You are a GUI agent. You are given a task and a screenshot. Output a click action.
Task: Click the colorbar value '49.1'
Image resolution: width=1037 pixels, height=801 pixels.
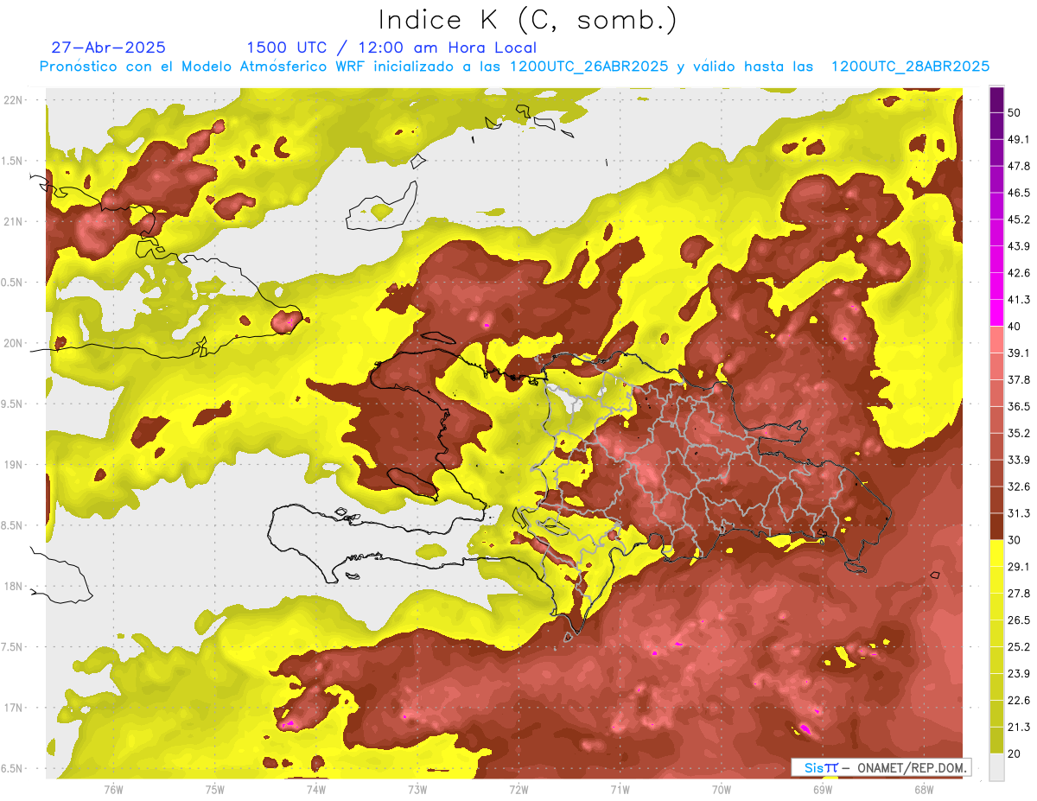[x=1019, y=139]
